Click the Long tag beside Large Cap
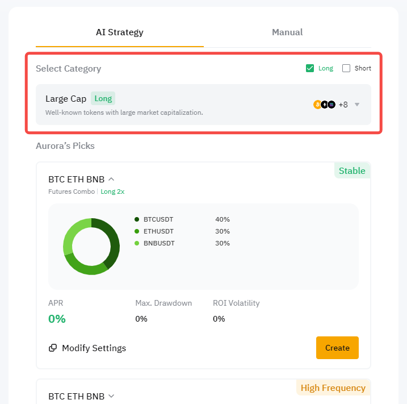This screenshot has height=404, width=407. pyautogui.click(x=103, y=98)
